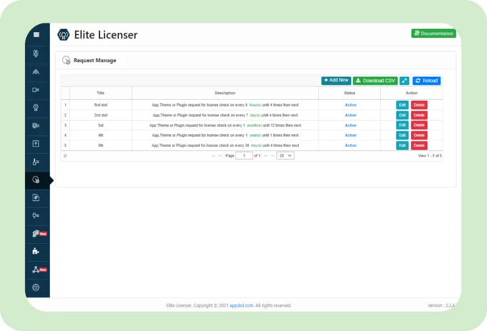Open the bottle-with-list sidebar icon
The width and height of the screenshot is (487, 331).
(36, 162)
